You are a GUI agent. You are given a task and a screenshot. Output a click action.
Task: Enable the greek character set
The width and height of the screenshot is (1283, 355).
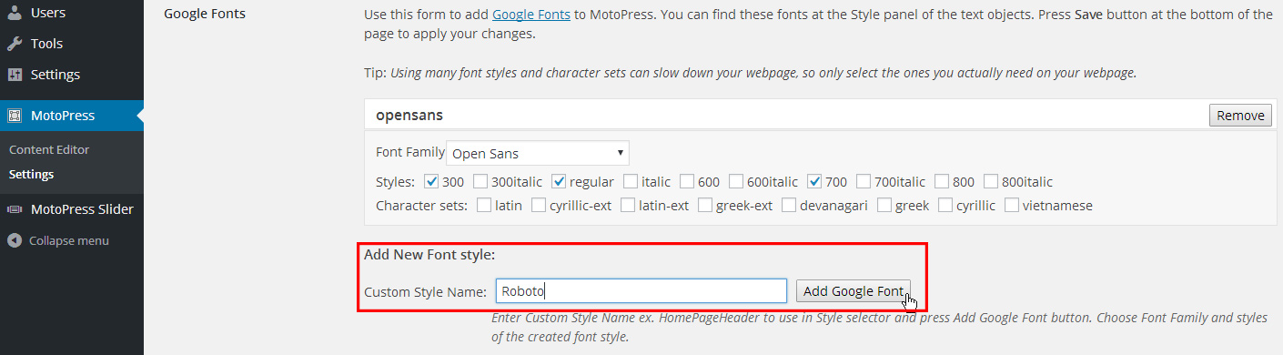click(885, 205)
